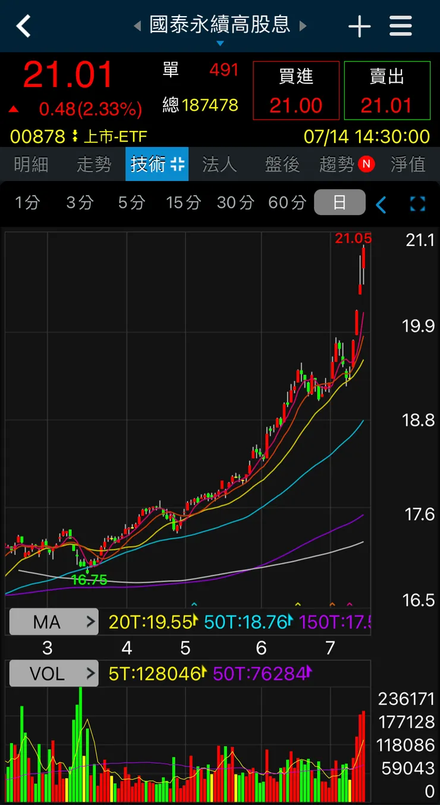The width and height of the screenshot is (440, 805).
Task: Tap the 150T moving average label
Action: point(334,622)
